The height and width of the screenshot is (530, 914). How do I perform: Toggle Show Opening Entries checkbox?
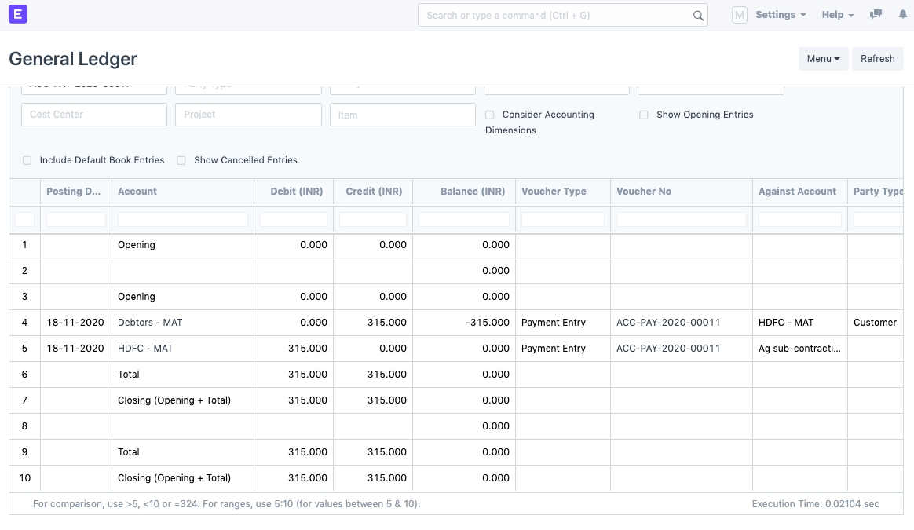click(644, 115)
